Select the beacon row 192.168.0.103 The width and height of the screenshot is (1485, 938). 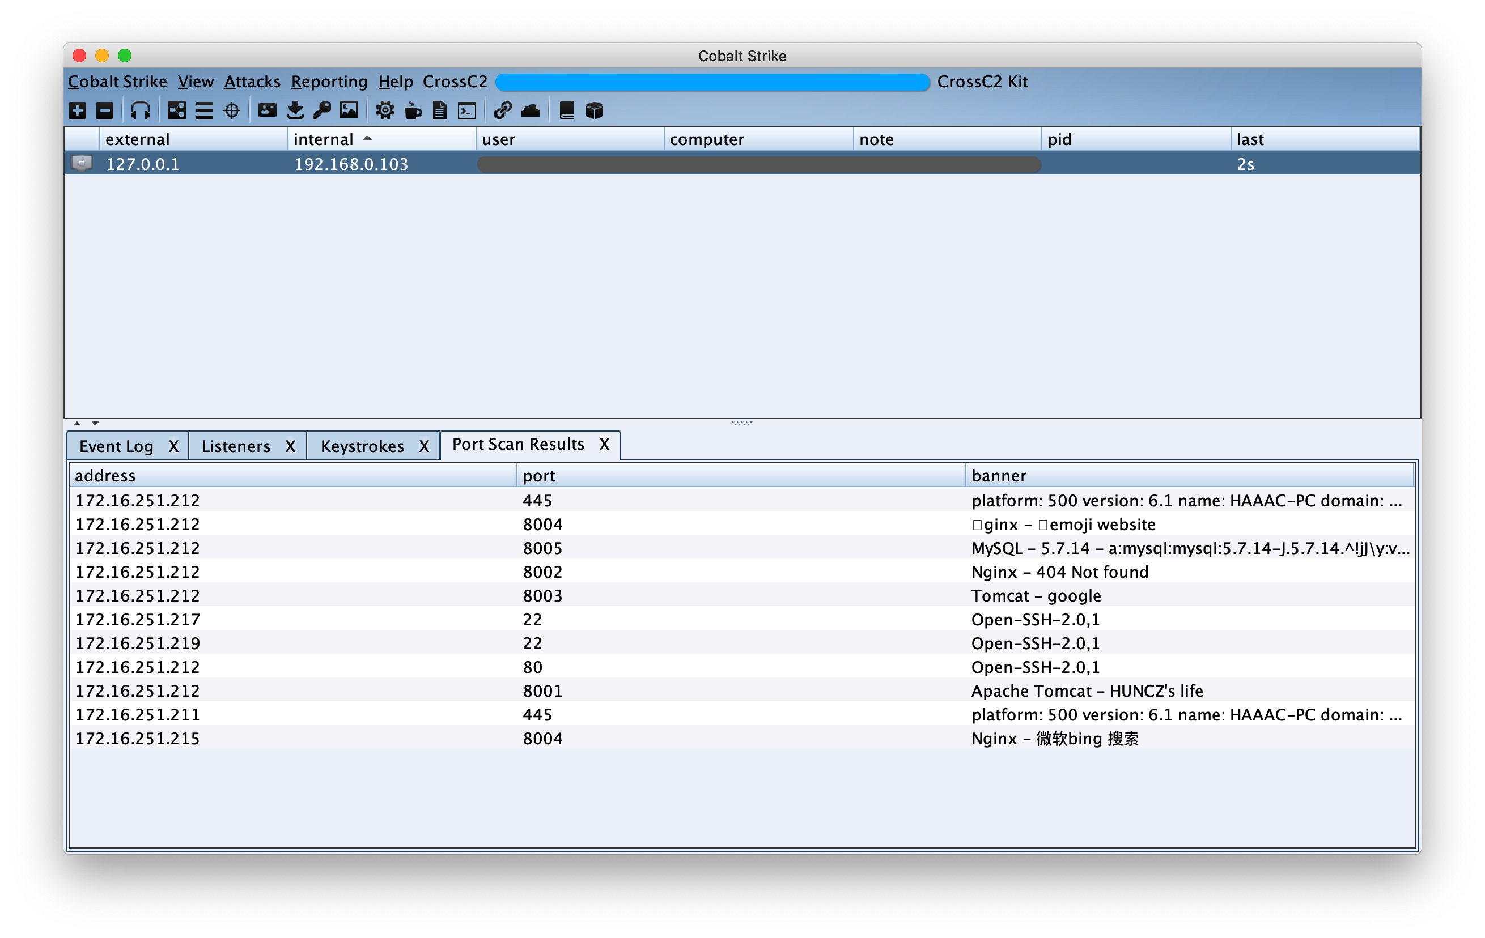coord(742,164)
